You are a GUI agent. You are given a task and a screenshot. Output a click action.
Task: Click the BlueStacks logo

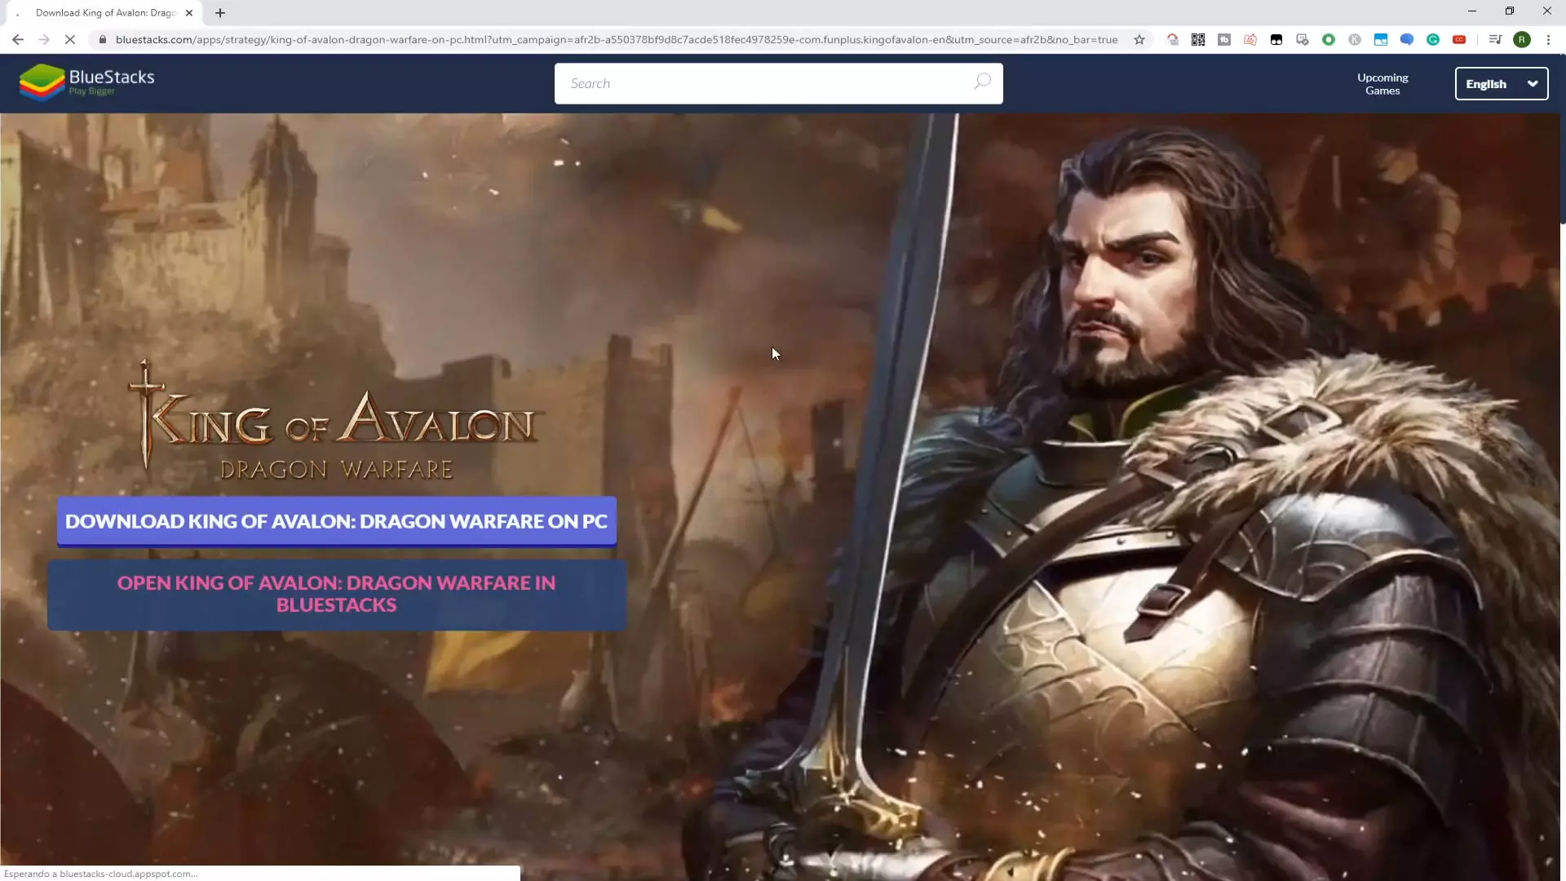[x=87, y=82]
